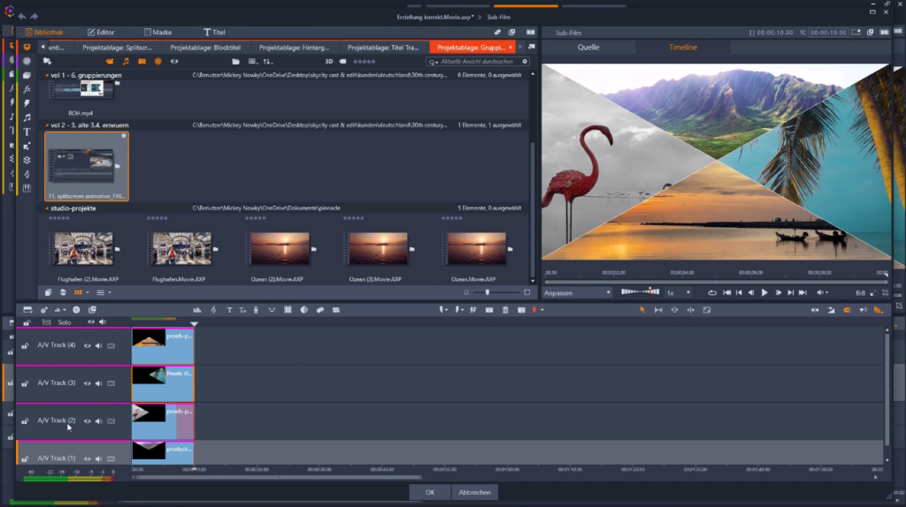Switch to the Quelle preview tab
The width and height of the screenshot is (906, 507).
pyautogui.click(x=588, y=47)
